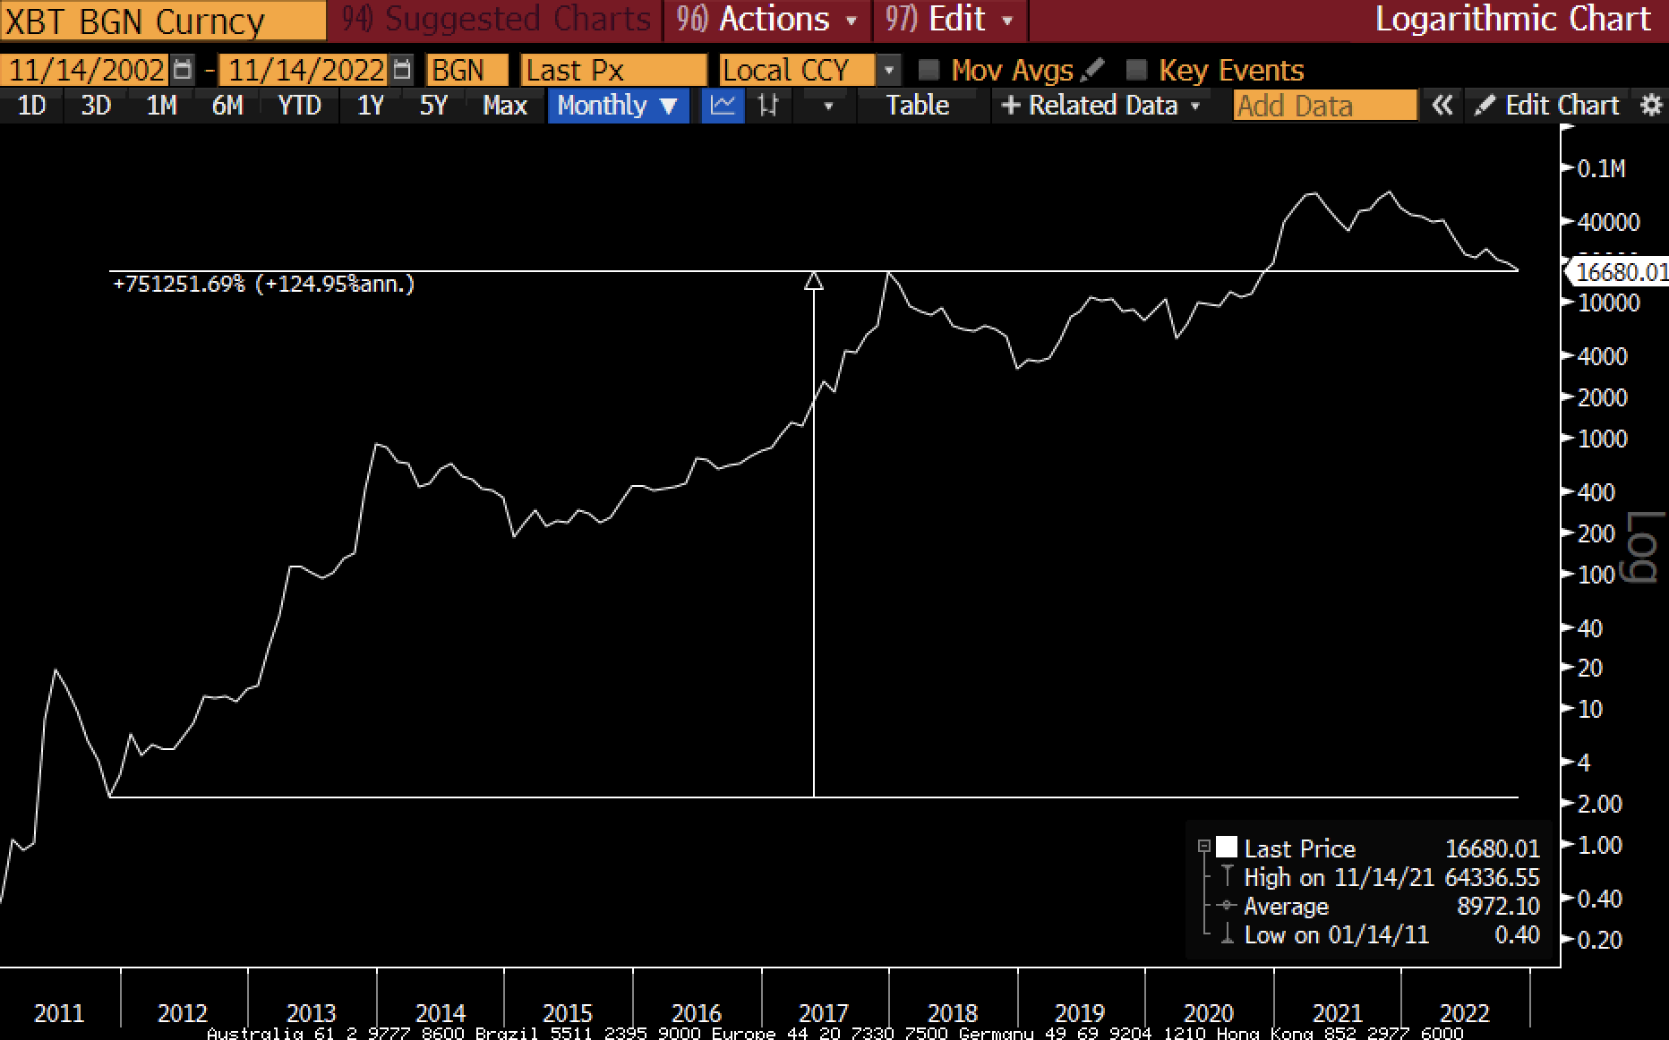Open the Local CCY dropdown arrow

point(888,70)
